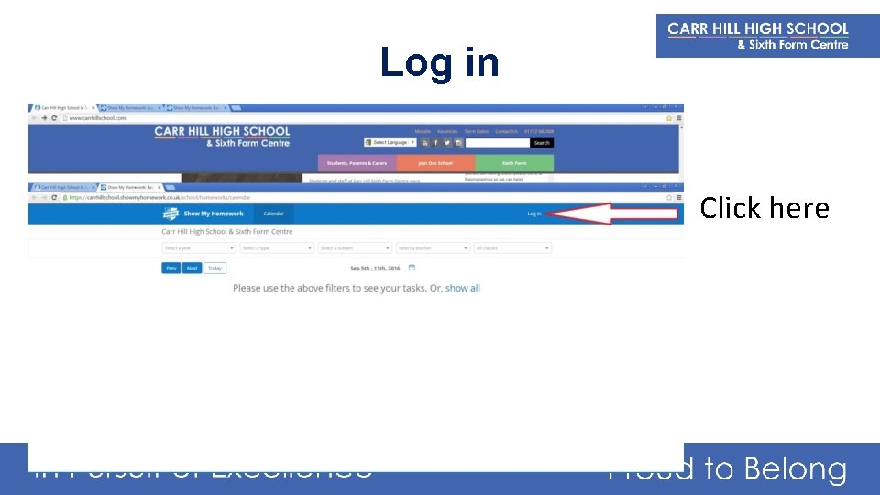Expand the Select a teacher dropdown
The image size is (880, 495).
click(x=433, y=248)
